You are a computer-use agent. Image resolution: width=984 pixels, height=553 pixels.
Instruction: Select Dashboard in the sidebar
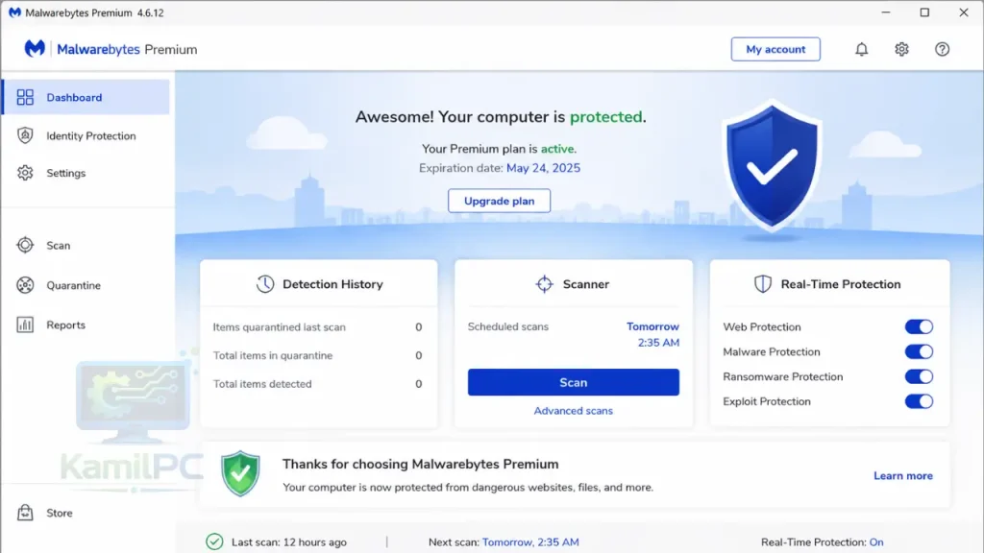point(86,97)
